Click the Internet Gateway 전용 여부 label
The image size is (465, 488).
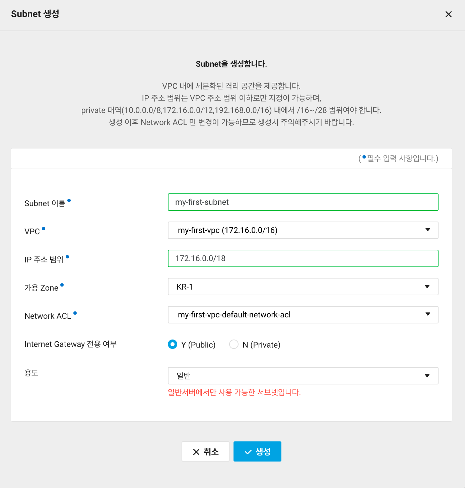pyautogui.click(x=70, y=344)
